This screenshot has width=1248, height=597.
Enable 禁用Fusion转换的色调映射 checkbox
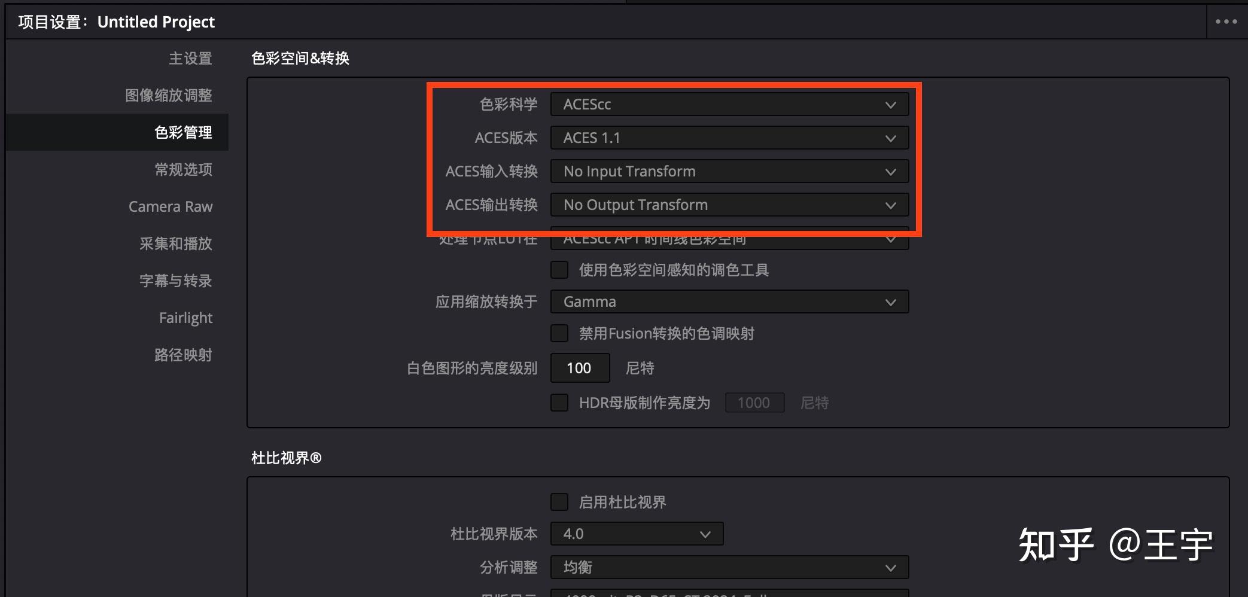pos(559,333)
